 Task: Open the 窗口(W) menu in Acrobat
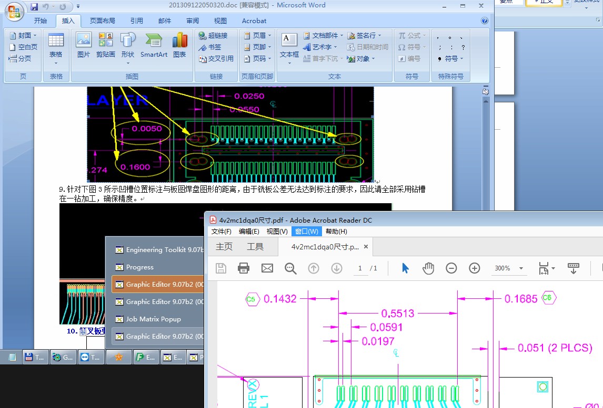pos(306,232)
